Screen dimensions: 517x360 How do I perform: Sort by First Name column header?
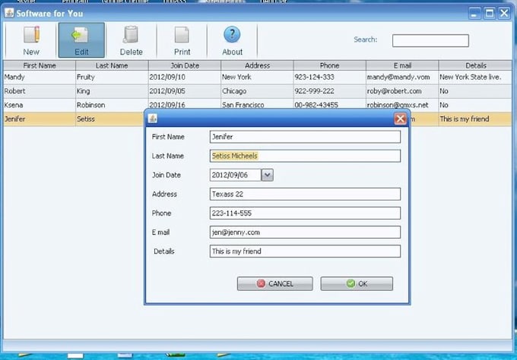(x=40, y=65)
